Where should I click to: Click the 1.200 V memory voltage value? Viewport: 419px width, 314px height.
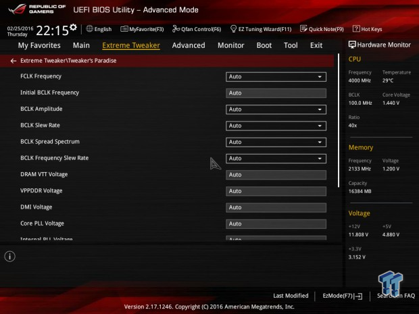click(391, 169)
